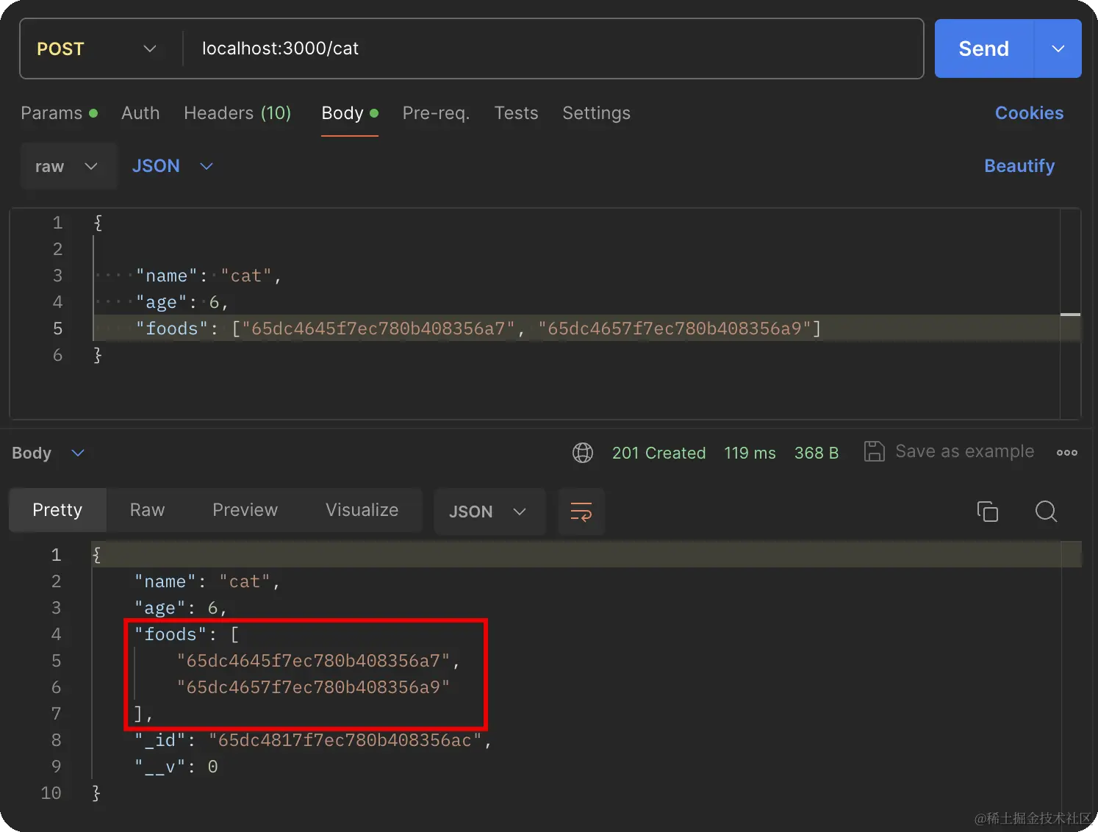The width and height of the screenshot is (1098, 832).
Task: Click the save icon beside Save as example
Action: click(x=874, y=452)
